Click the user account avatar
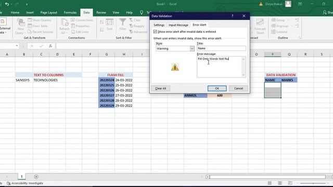The image size is (333, 187). [288, 4]
